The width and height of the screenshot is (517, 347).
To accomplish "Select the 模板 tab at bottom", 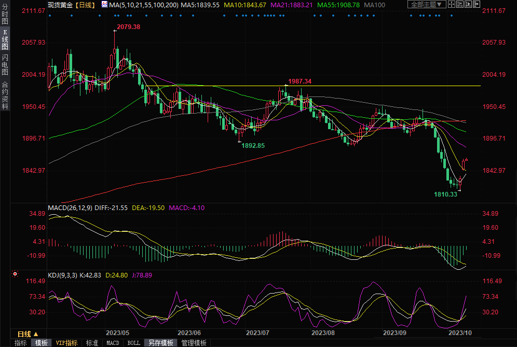I will pyautogui.click(x=42, y=343).
